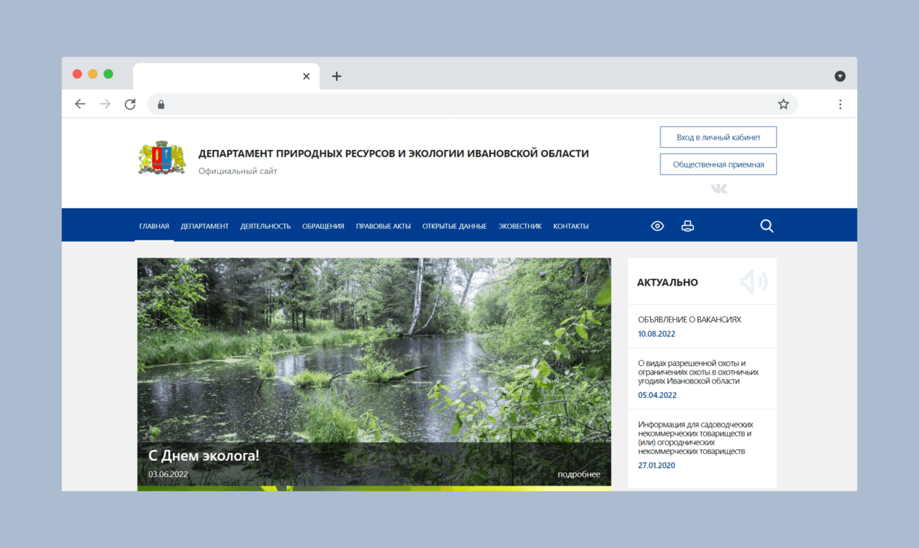Click the browser back arrow

tap(80, 104)
